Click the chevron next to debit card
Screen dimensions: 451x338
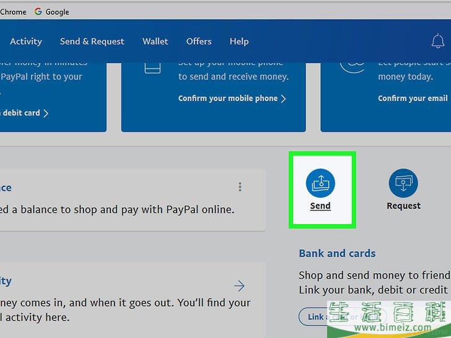[x=46, y=113]
